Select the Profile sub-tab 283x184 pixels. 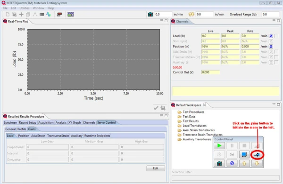pyautogui.click(x=22, y=129)
